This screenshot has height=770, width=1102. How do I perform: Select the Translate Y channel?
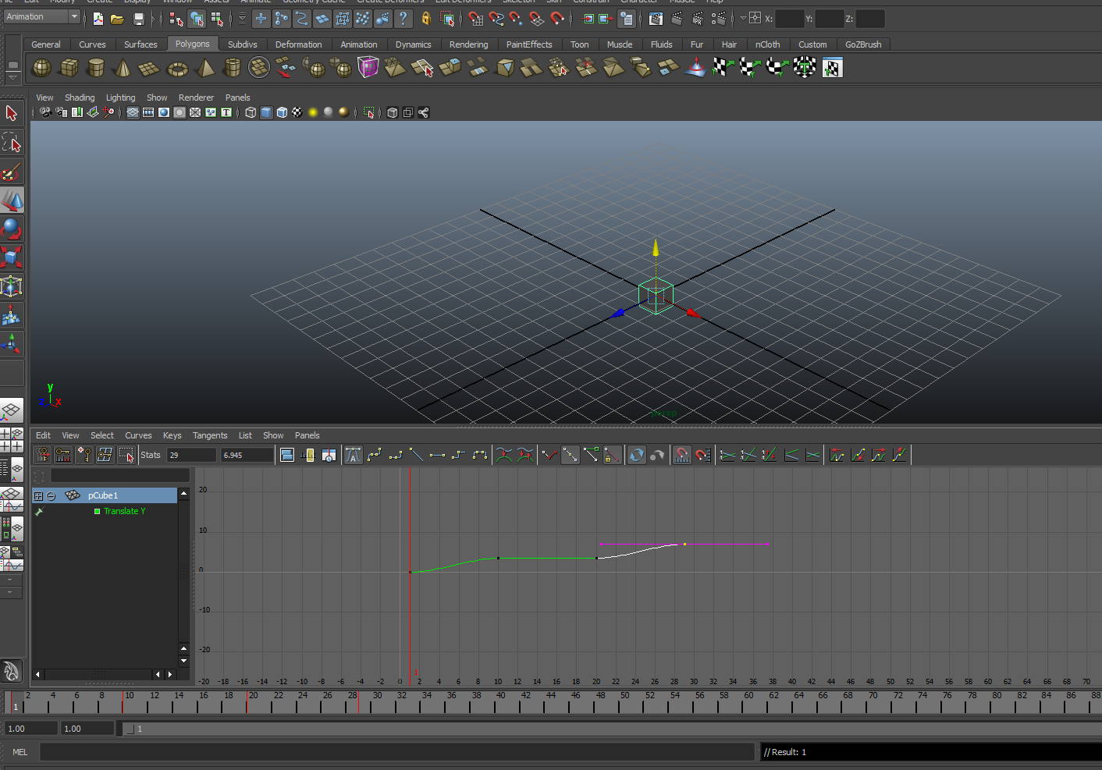[124, 512]
